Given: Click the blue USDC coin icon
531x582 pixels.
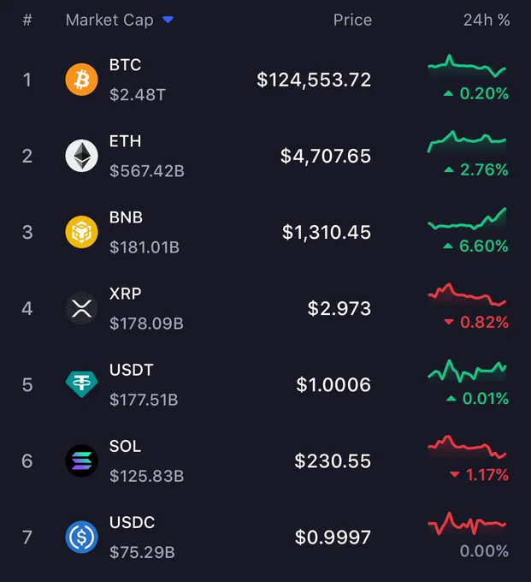Looking at the screenshot, I should [81, 537].
